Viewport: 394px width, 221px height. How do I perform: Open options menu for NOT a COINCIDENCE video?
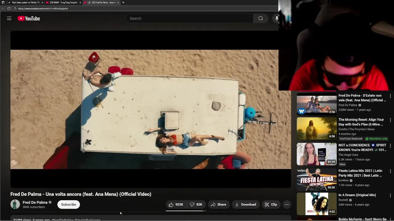point(390,145)
